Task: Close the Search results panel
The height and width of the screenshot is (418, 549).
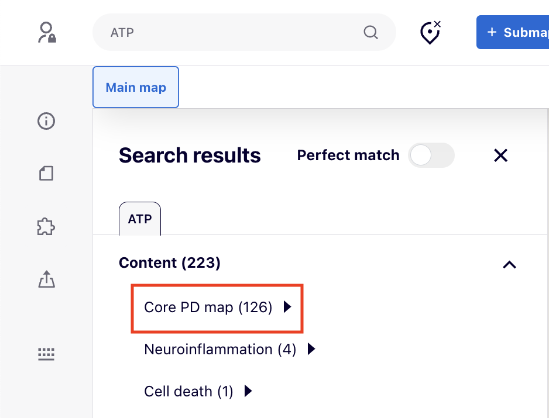Action: pos(500,156)
